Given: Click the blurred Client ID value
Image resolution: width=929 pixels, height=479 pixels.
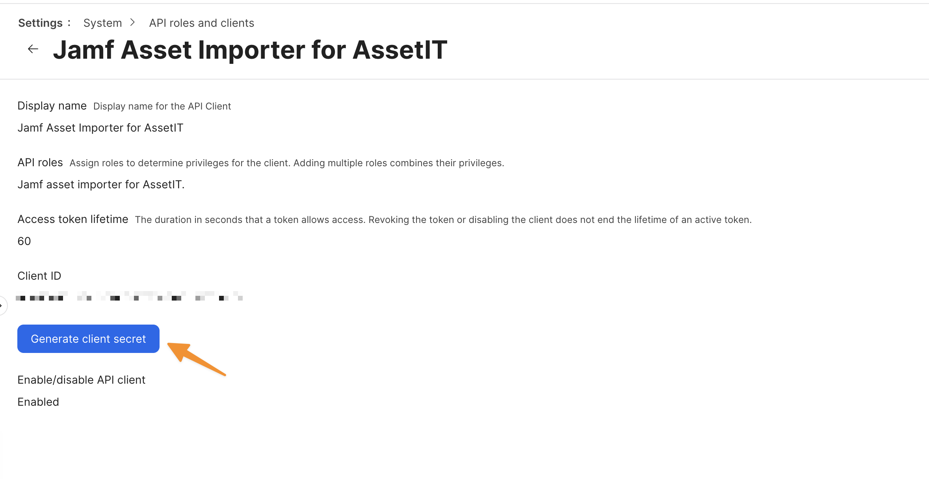Looking at the screenshot, I should [129, 296].
